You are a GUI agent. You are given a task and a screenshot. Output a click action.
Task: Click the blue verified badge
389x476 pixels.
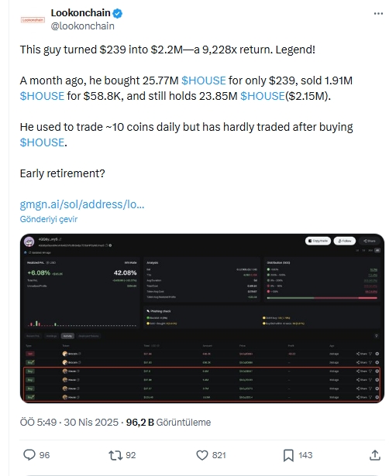pos(118,13)
